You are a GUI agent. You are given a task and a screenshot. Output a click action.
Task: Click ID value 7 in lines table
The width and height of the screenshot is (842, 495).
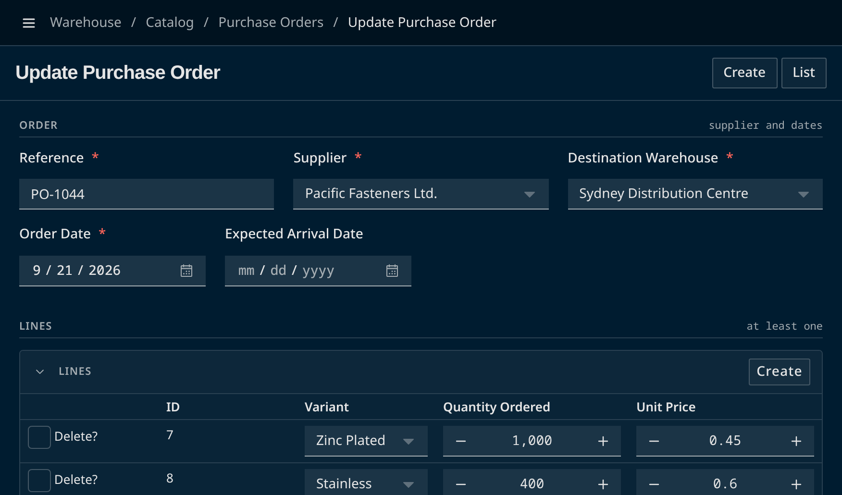[170, 435]
